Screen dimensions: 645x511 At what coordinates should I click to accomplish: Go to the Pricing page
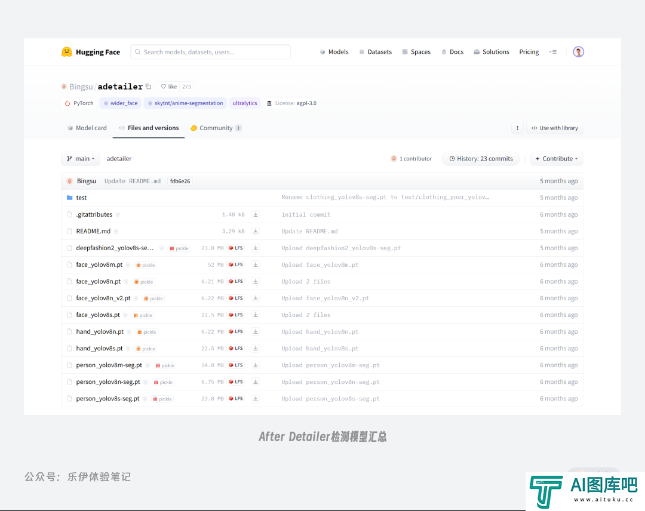point(529,52)
